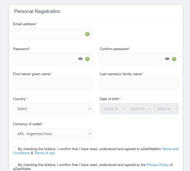This screenshot has width=190, height=171.
Task: Click the Password field help icon
Action: click(x=87, y=59)
